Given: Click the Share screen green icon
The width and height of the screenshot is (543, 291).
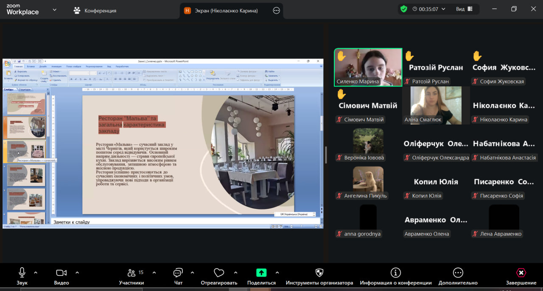Looking at the screenshot, I should 261,273.
